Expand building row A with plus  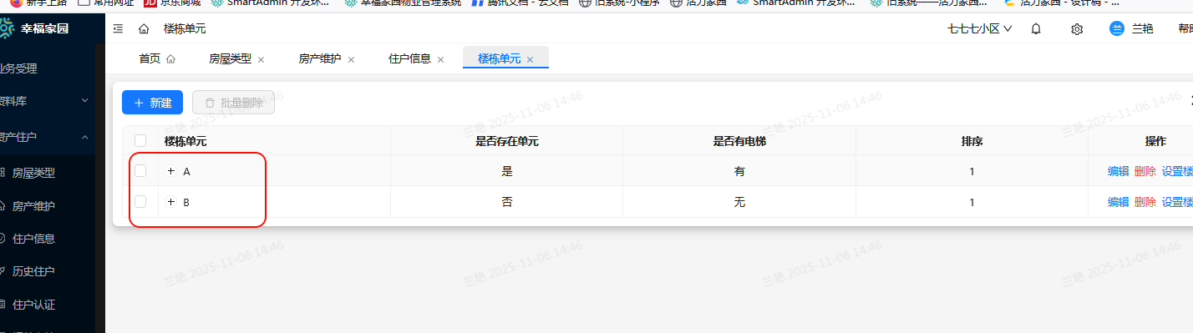171,171
